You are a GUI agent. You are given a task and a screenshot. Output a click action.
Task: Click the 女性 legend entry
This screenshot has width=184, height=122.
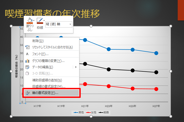(91, 112)
